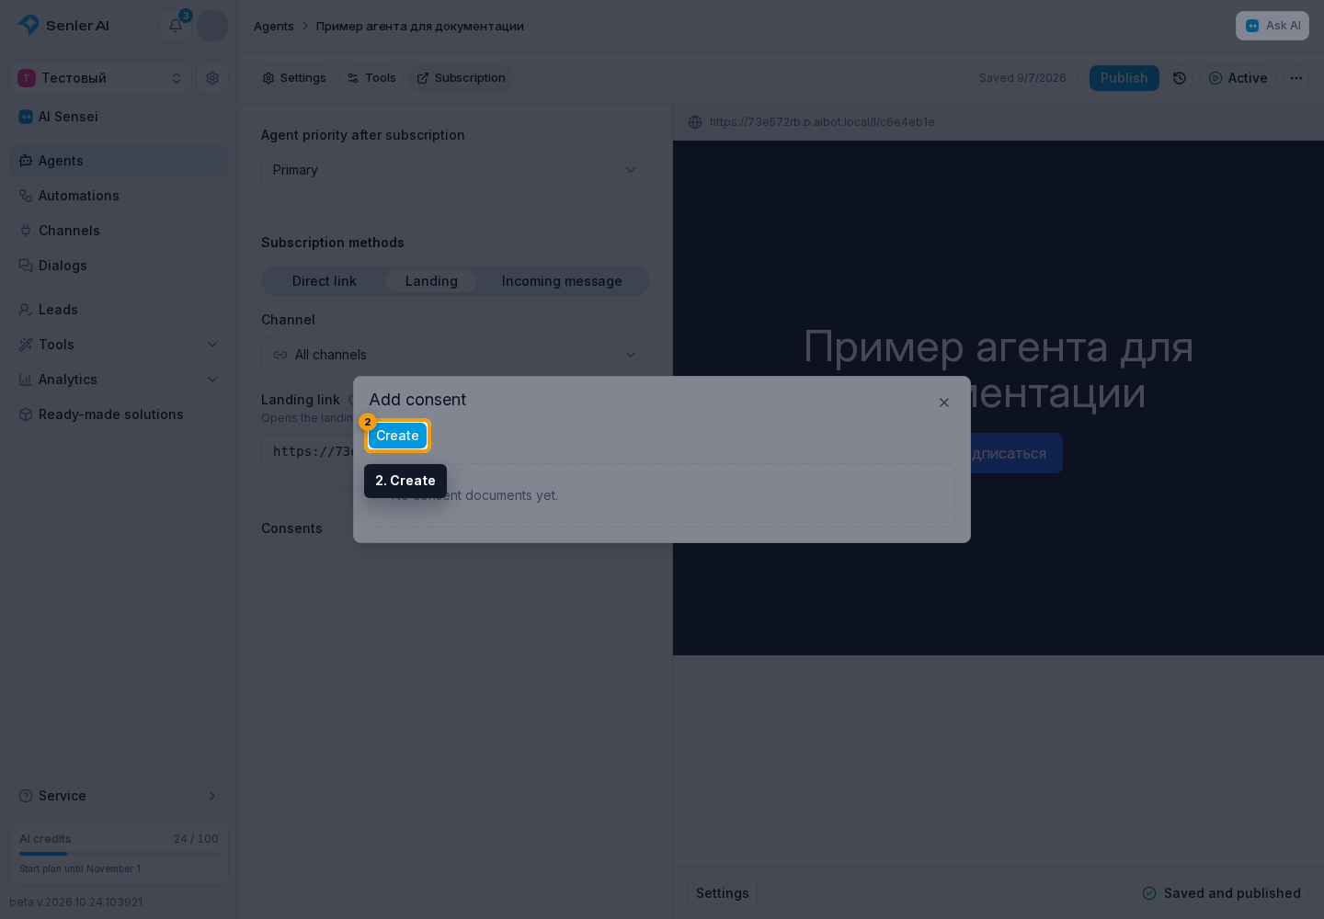Go to Channels in sidebar
1324x919 pixels.
[120, 231]
